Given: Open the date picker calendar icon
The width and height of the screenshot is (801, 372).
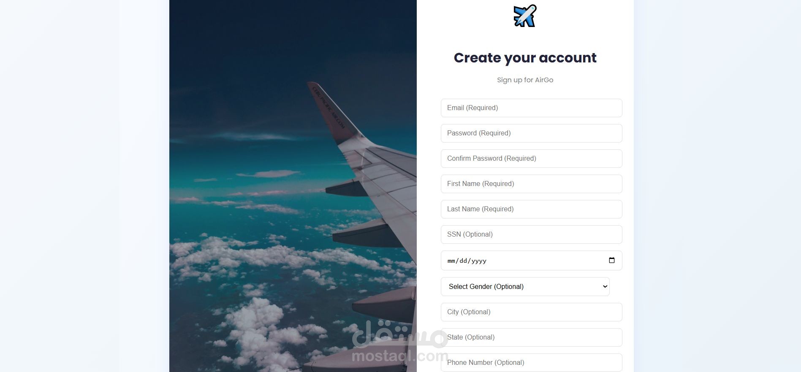Looking at the screenshot, I should click(x=611, y=260).
